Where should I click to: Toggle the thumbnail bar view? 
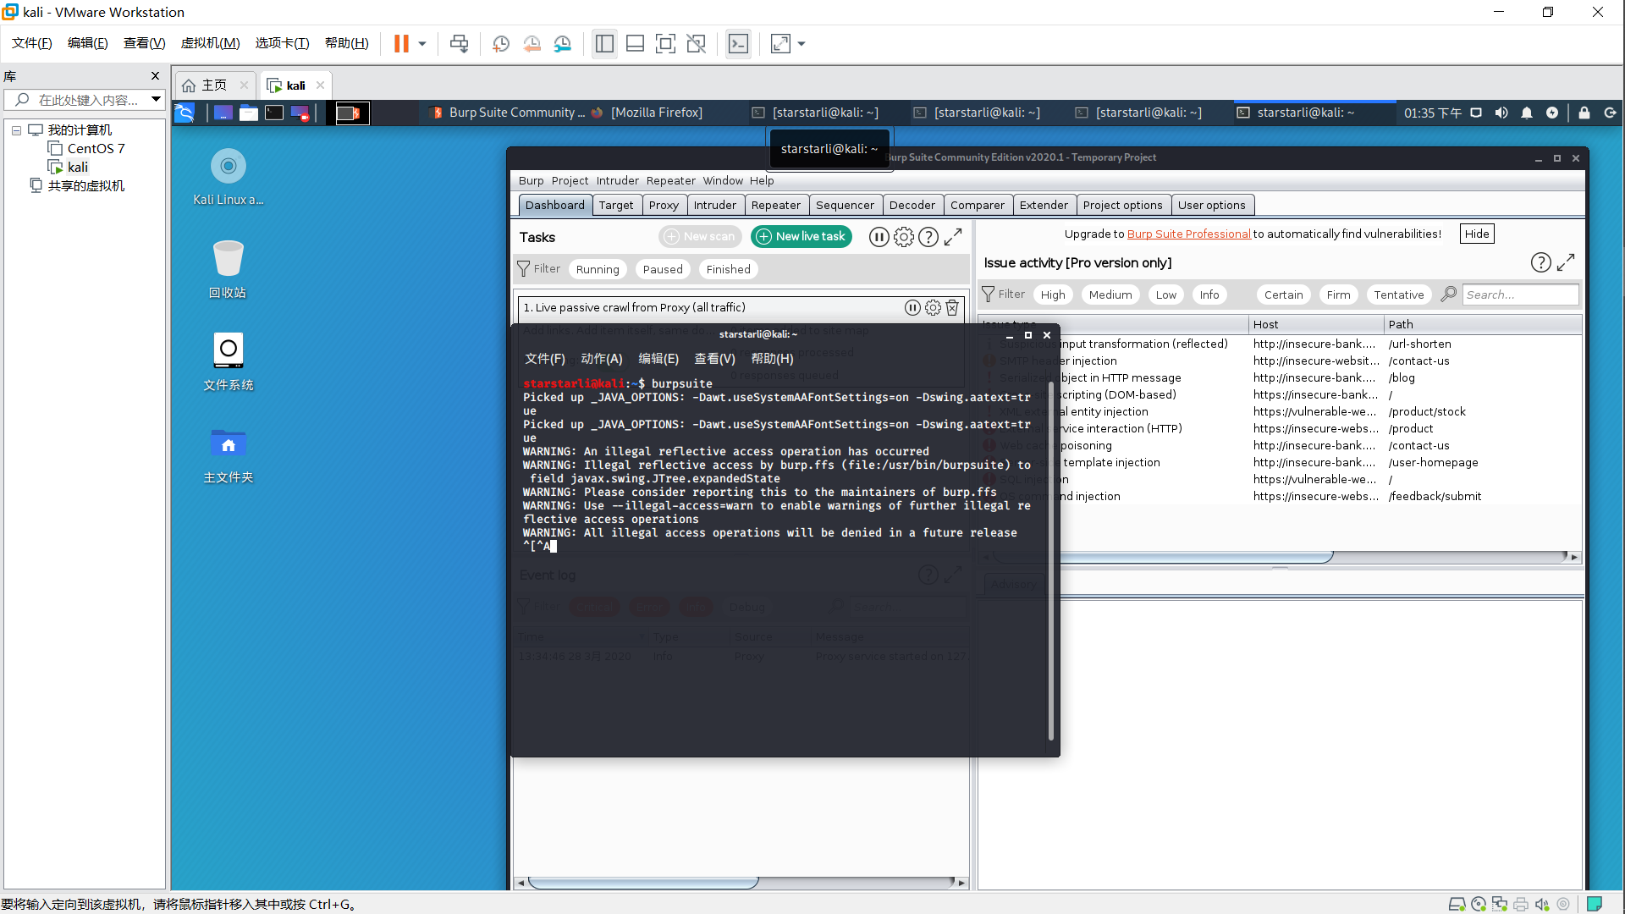(x=635, y=44)
